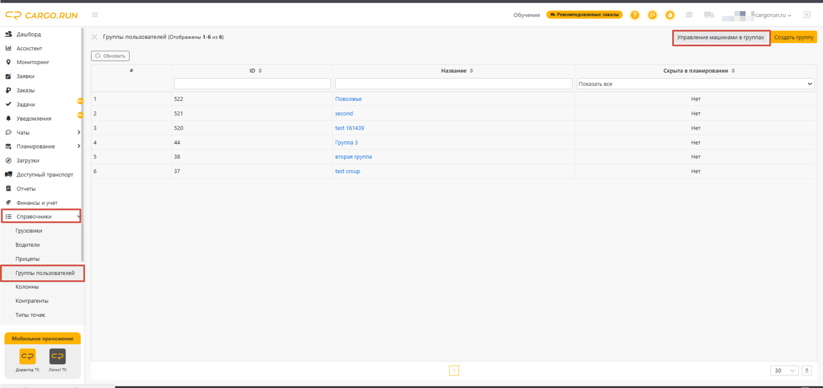Open Колонны under Справочники
Image resolution: width=823 pixels, height=388 pixels.
[x=27, y=287]
